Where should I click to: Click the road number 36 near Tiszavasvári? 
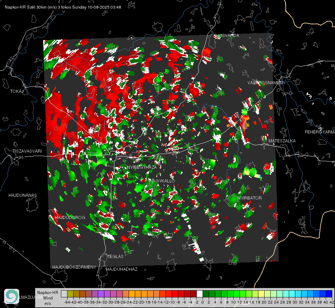coord(21,157)
